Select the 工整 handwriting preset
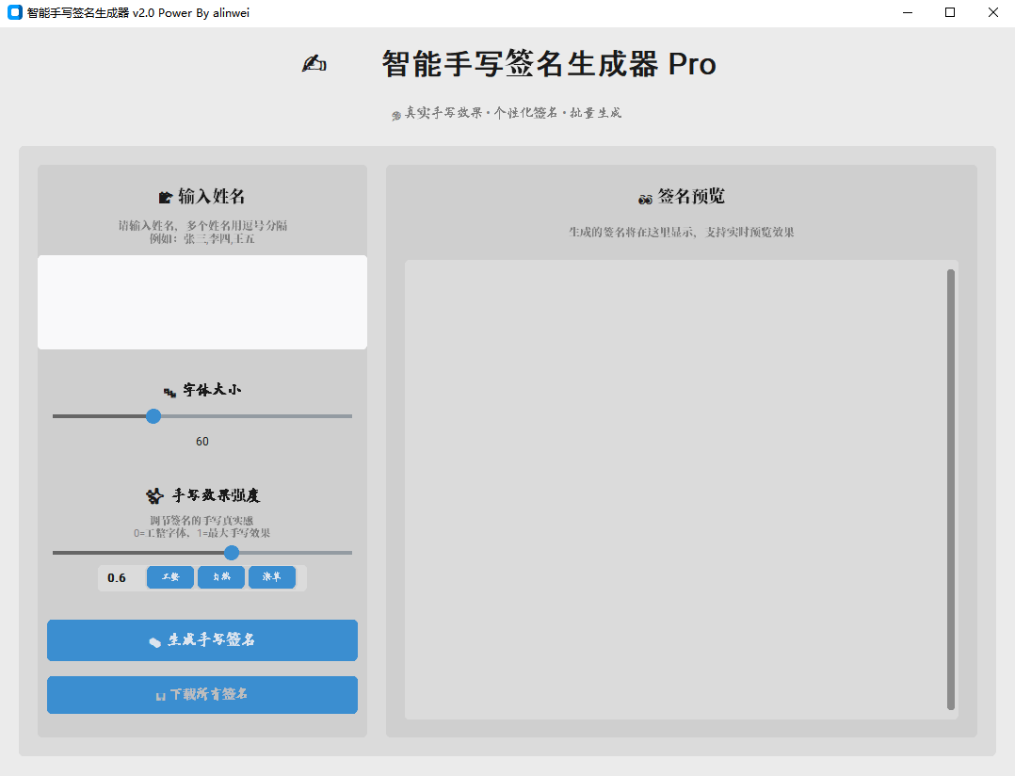Screen dimensions: 1015x776 point(169,577)
